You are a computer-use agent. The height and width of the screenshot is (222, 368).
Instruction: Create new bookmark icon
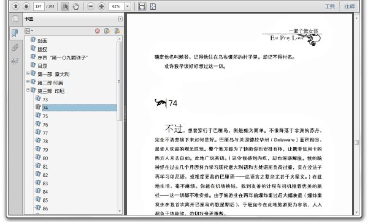tap(107, 31)
